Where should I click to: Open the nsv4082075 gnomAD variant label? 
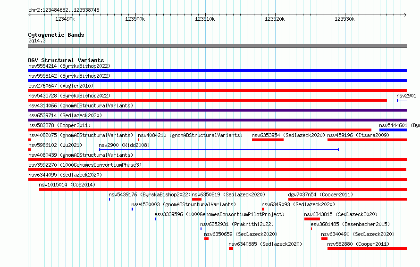point(81,135)
